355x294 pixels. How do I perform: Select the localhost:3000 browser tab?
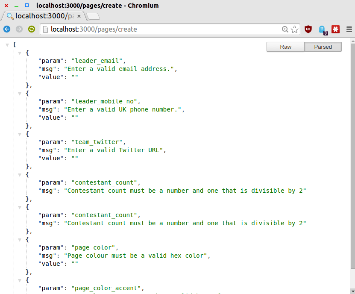coord(41,16)
